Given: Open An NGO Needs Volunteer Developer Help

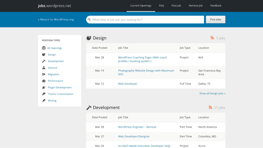Looking at the screenshot, I should click(144, 146).
